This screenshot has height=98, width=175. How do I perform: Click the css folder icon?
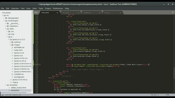[x=9, y=32]
